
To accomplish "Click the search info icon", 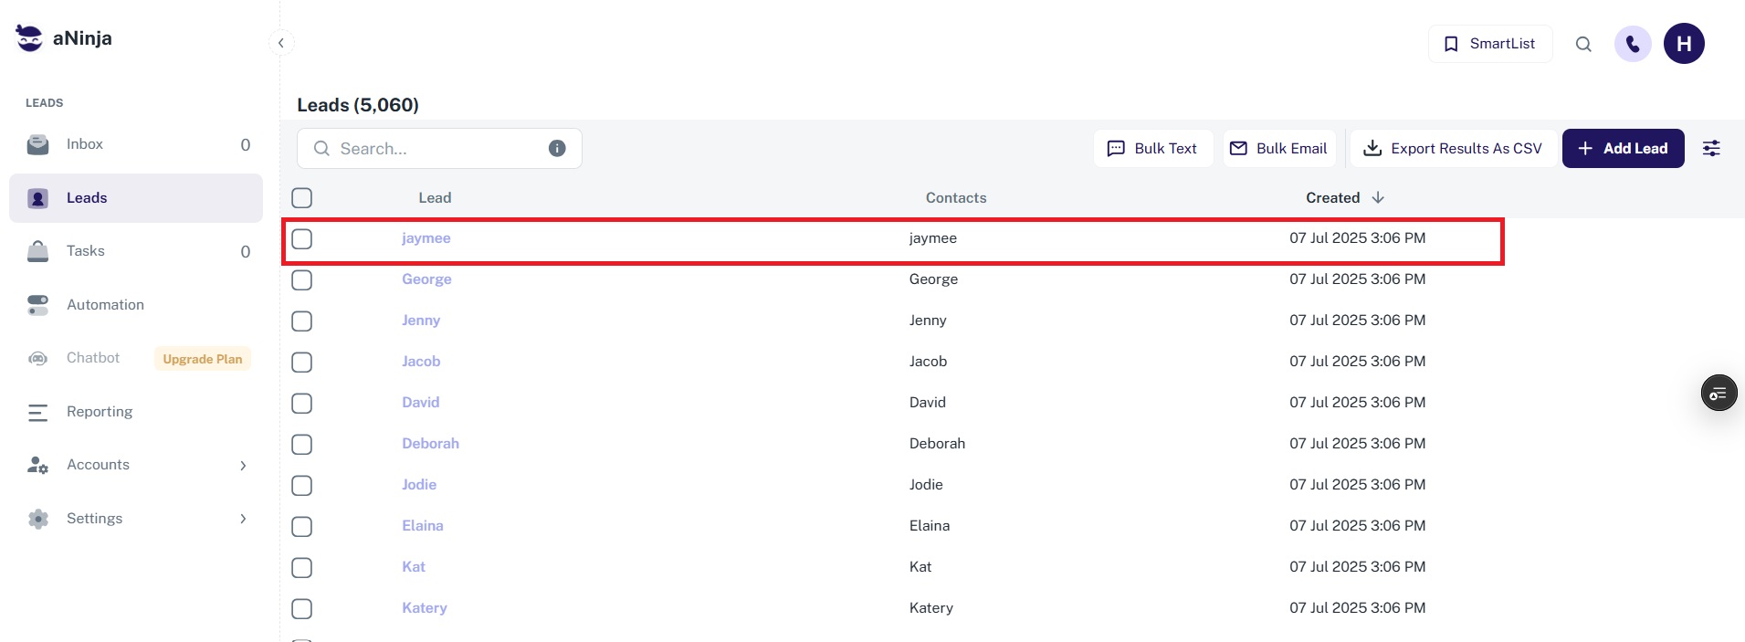I will [557, 149].
